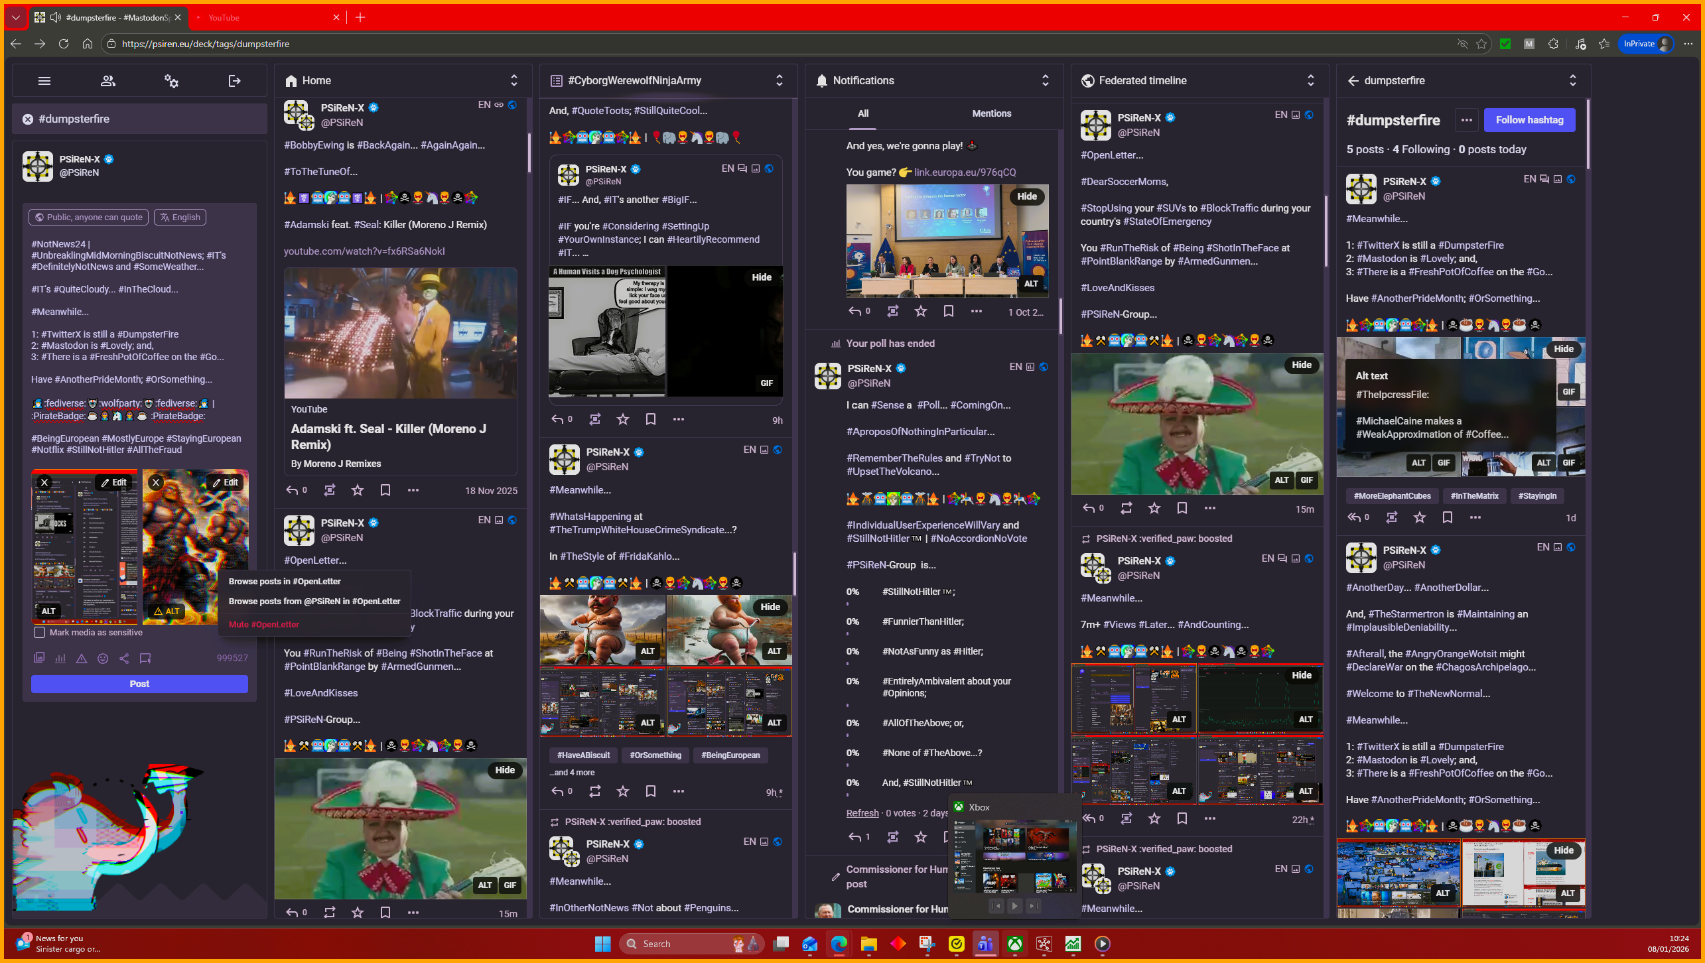Select Mute #OpenLetter in the popup menu
This screenshot has height=963, width=1705.
click(x=263, y=624)
